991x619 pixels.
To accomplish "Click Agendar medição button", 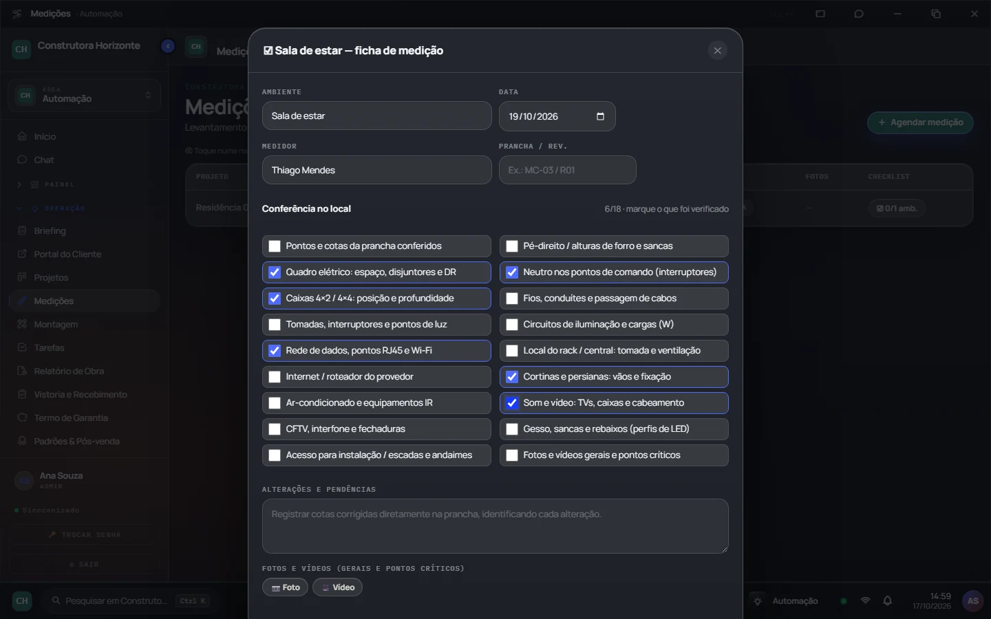I will point(920,122).
